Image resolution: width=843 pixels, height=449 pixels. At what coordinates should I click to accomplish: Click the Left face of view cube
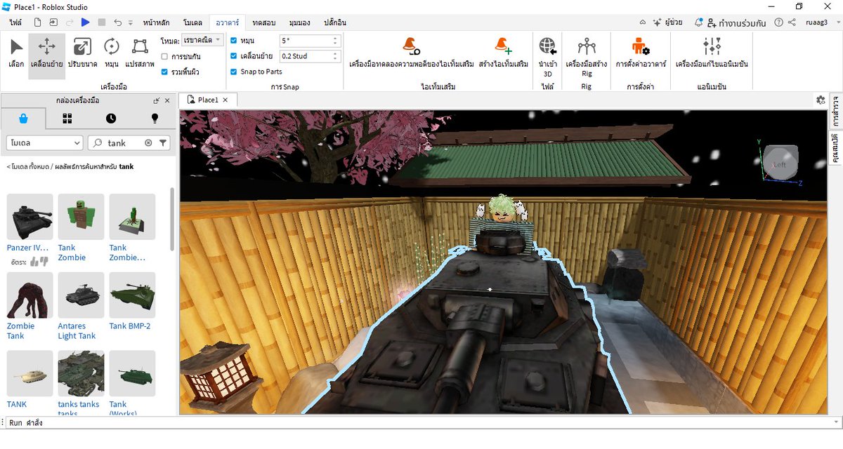780,164
